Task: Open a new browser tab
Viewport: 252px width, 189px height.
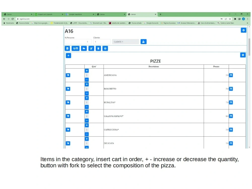Action: (x=160, y=14)
